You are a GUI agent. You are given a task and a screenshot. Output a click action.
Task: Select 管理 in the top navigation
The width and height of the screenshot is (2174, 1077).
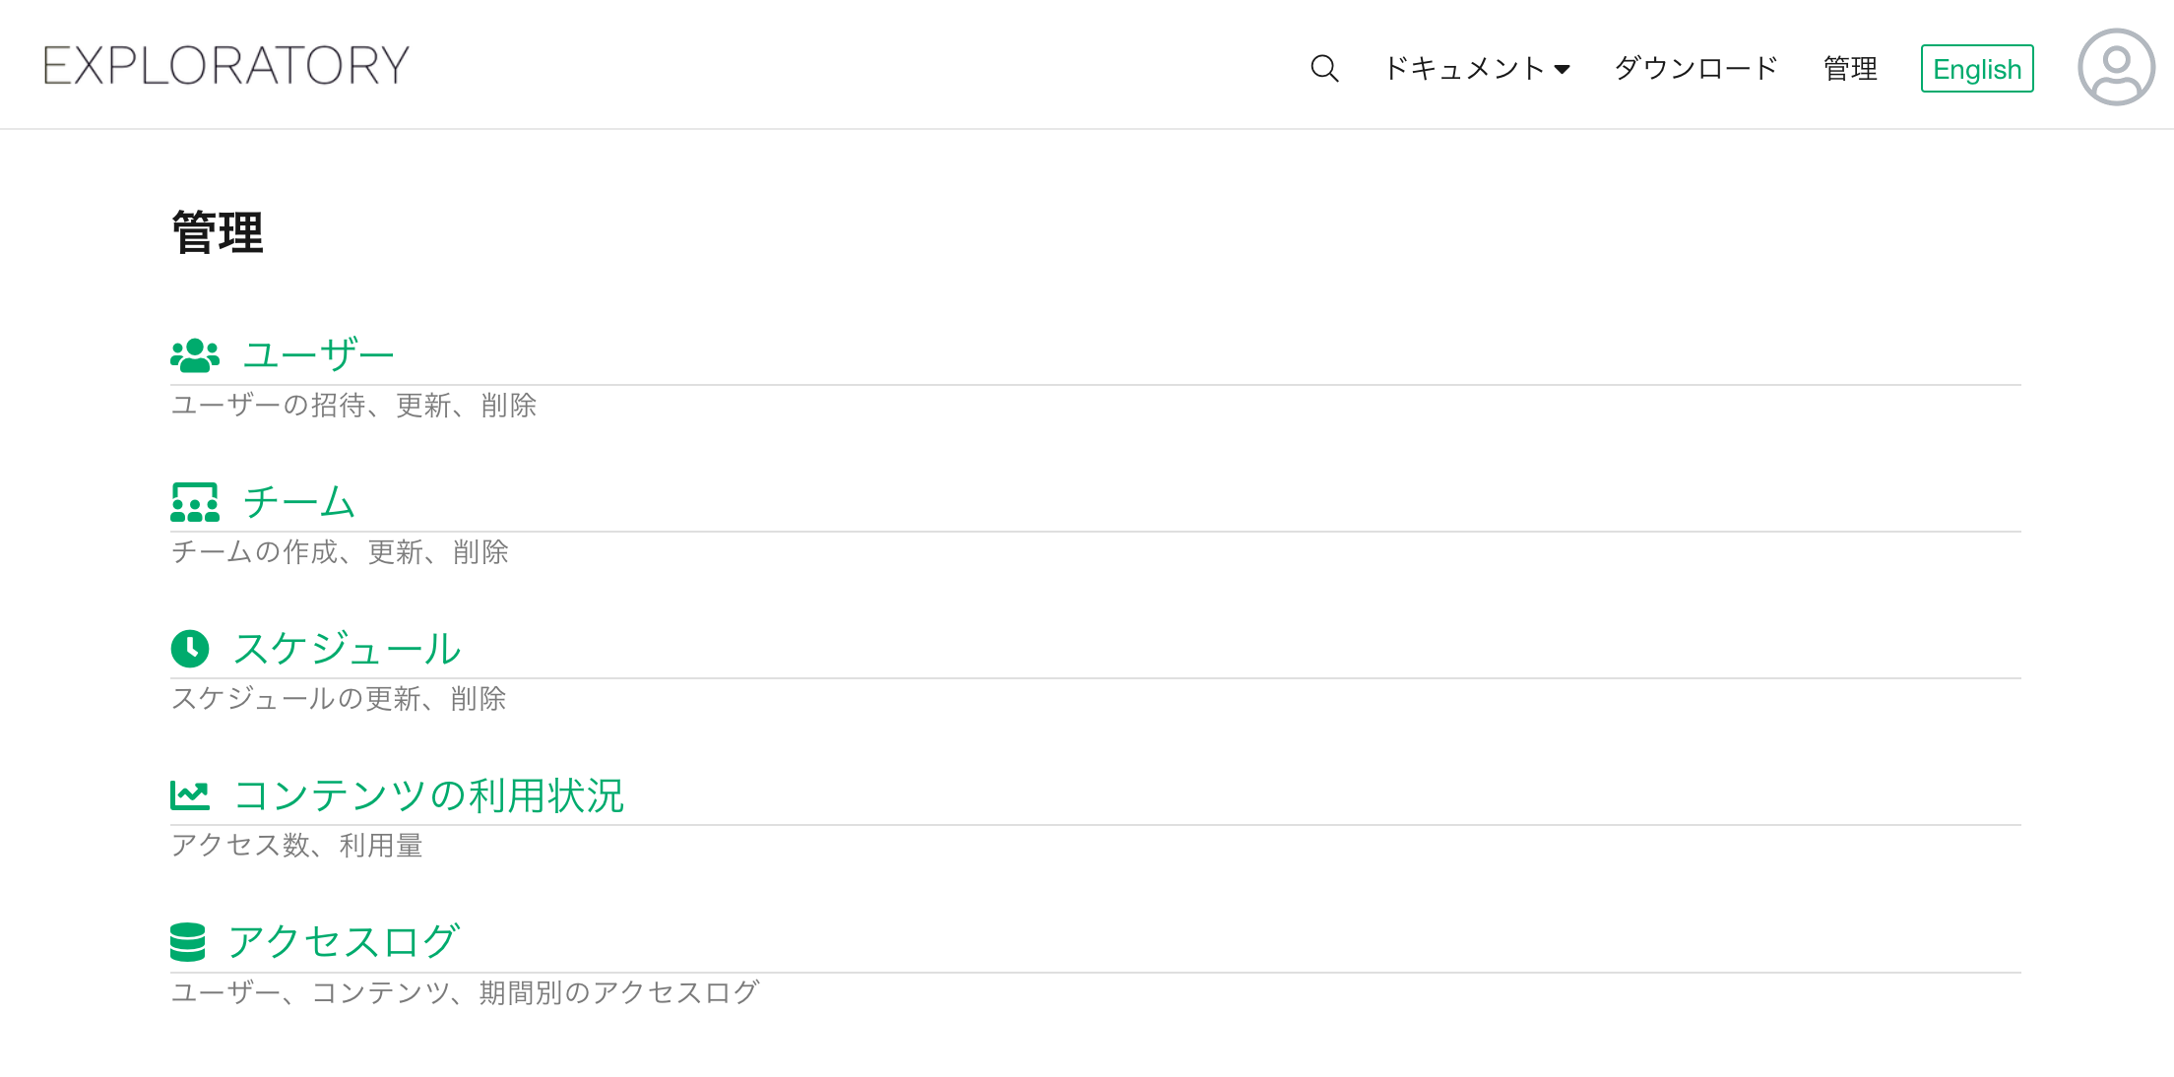(x=1850, y=68)
